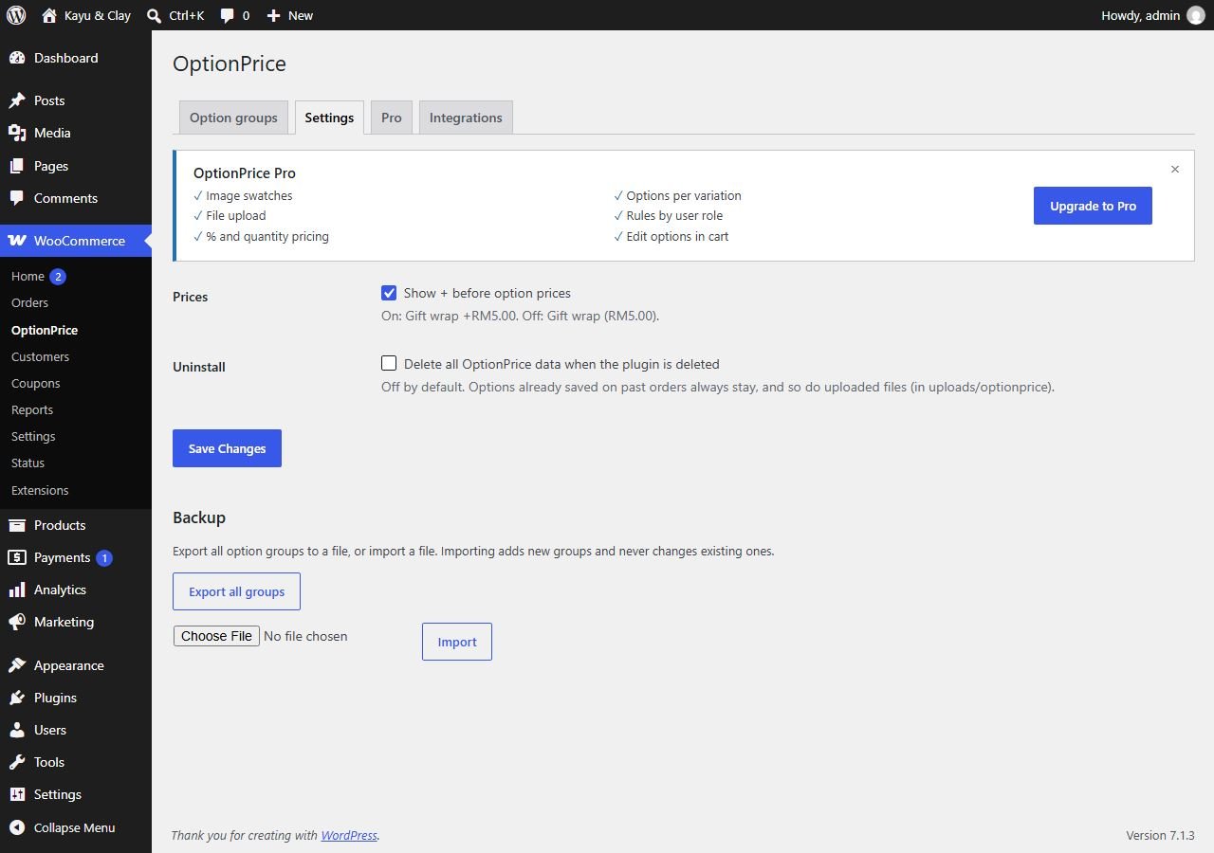The height and width of the screenshot is (853, 1214).
Task: Uncheck Show + before option prices
Action: coord(389,293)
